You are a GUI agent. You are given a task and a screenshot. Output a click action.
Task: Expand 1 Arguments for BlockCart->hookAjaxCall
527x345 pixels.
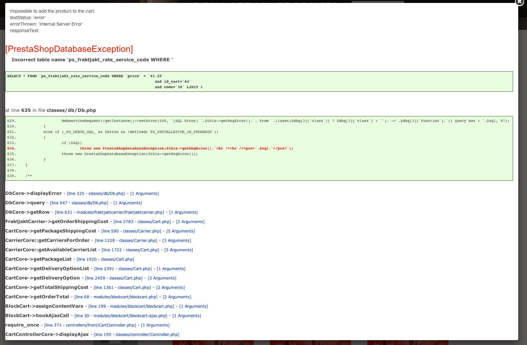pos(187,316)
